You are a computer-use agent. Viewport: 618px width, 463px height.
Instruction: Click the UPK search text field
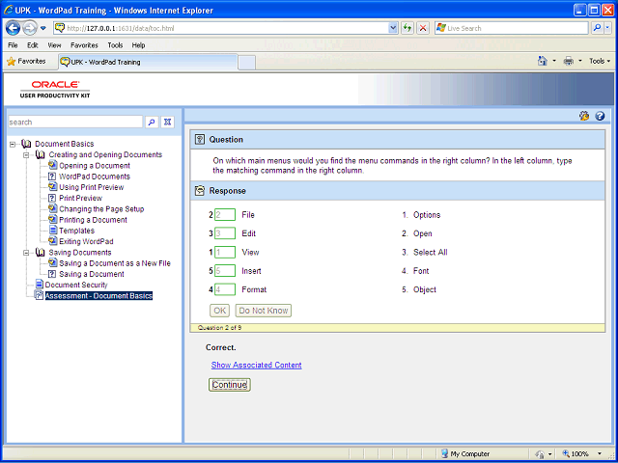pos(75,123)
